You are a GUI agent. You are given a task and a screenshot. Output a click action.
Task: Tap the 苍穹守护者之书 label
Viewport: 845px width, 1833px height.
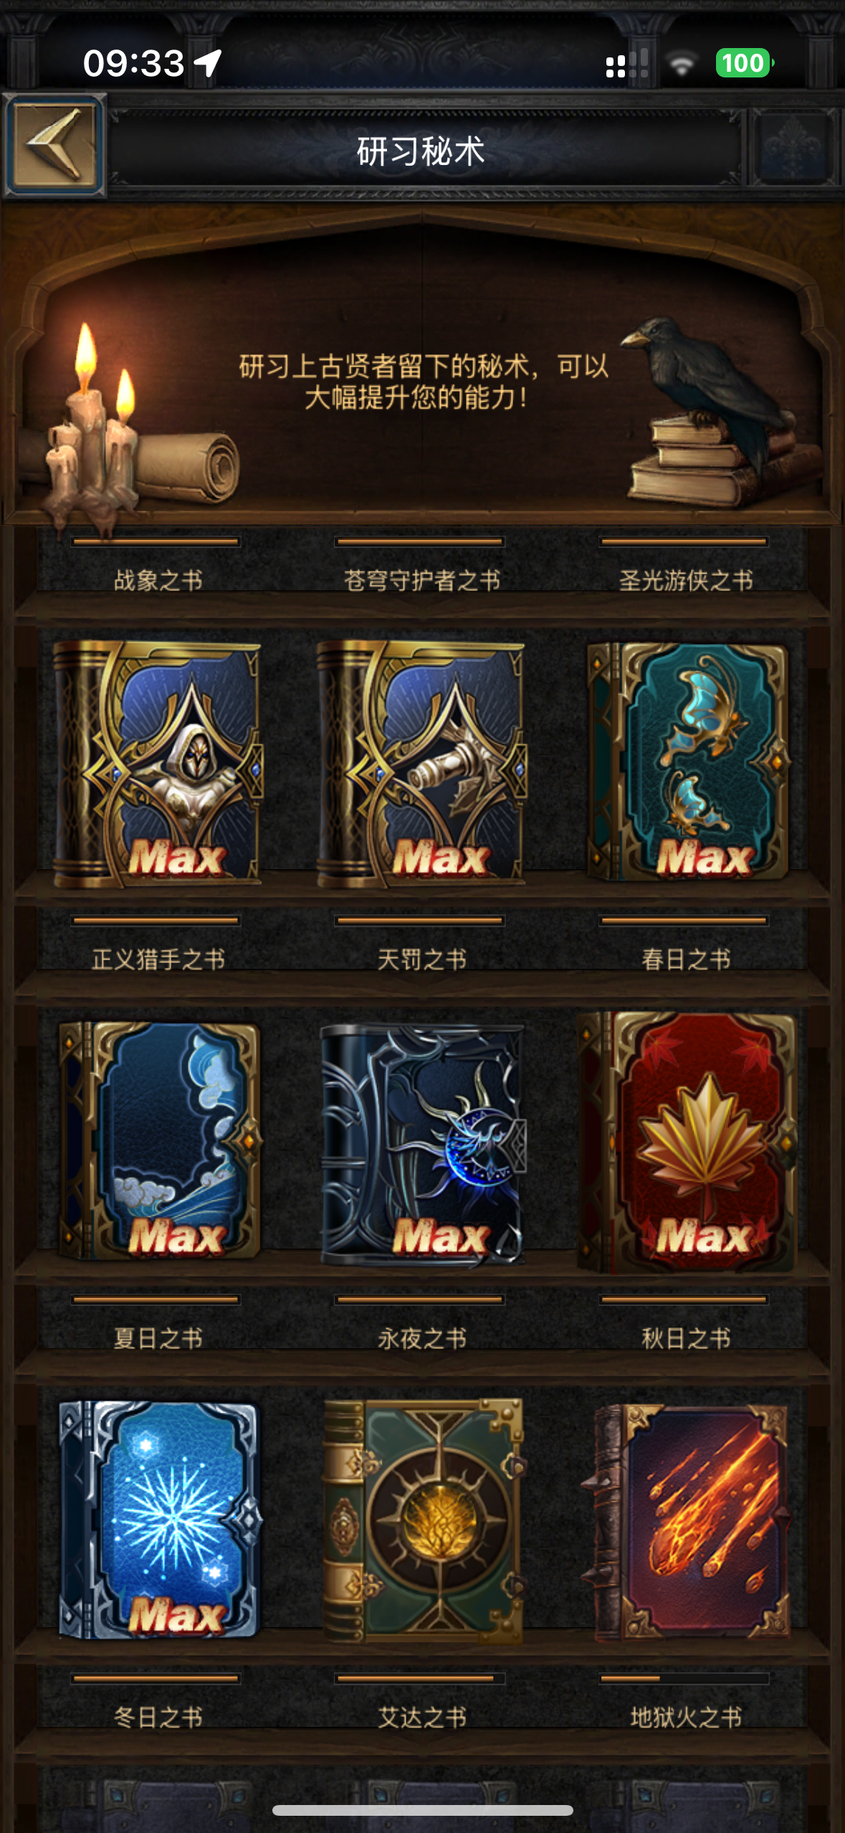point(422,580)
